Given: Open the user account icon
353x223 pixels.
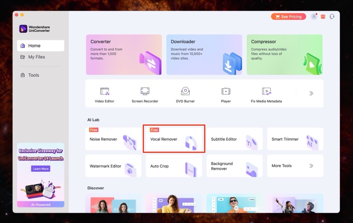Looking at the screenshot, I should point(314,16).
